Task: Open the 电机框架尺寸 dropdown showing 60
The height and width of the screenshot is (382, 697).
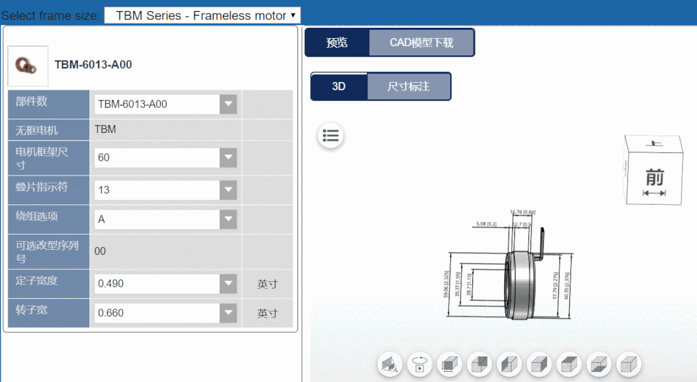Action: (228, 157)
